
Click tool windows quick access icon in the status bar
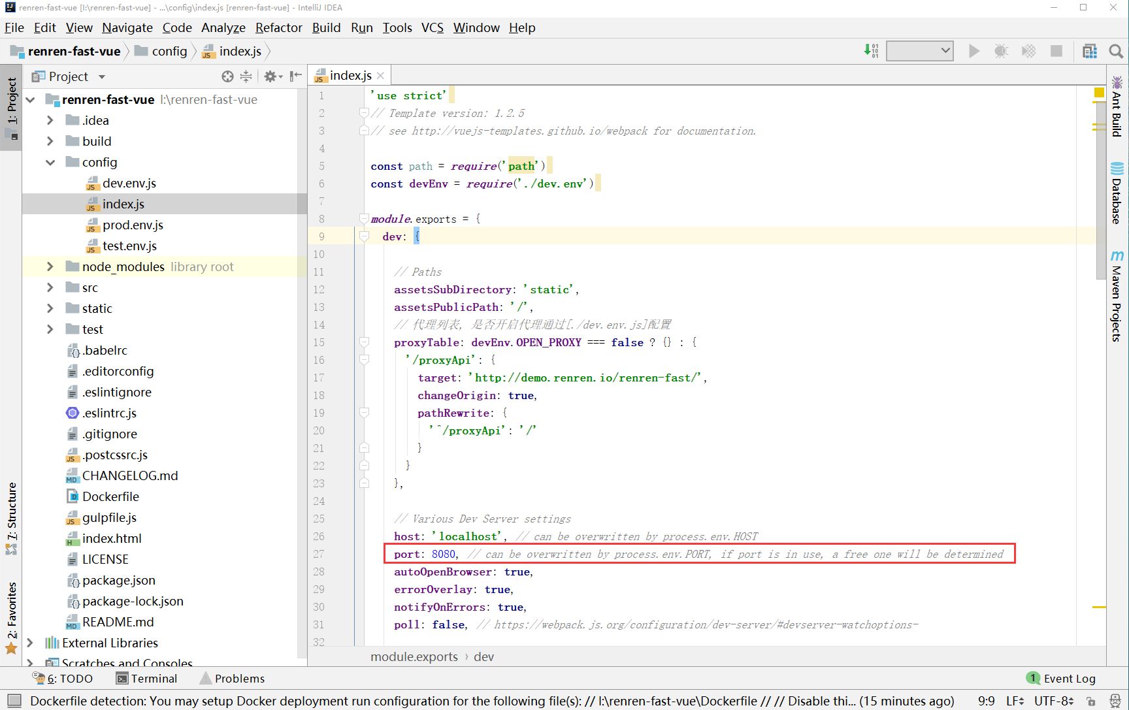pyautogui.click(x=14, y=701)
